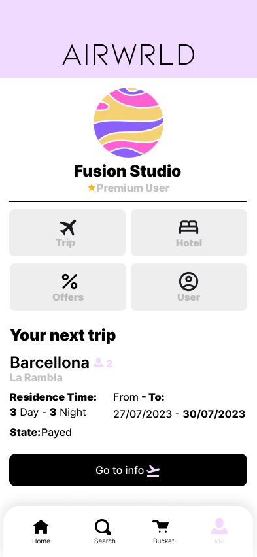257x557 pixels.
Task: Select the Barcellona trip title
Action: tap(50, 362)
